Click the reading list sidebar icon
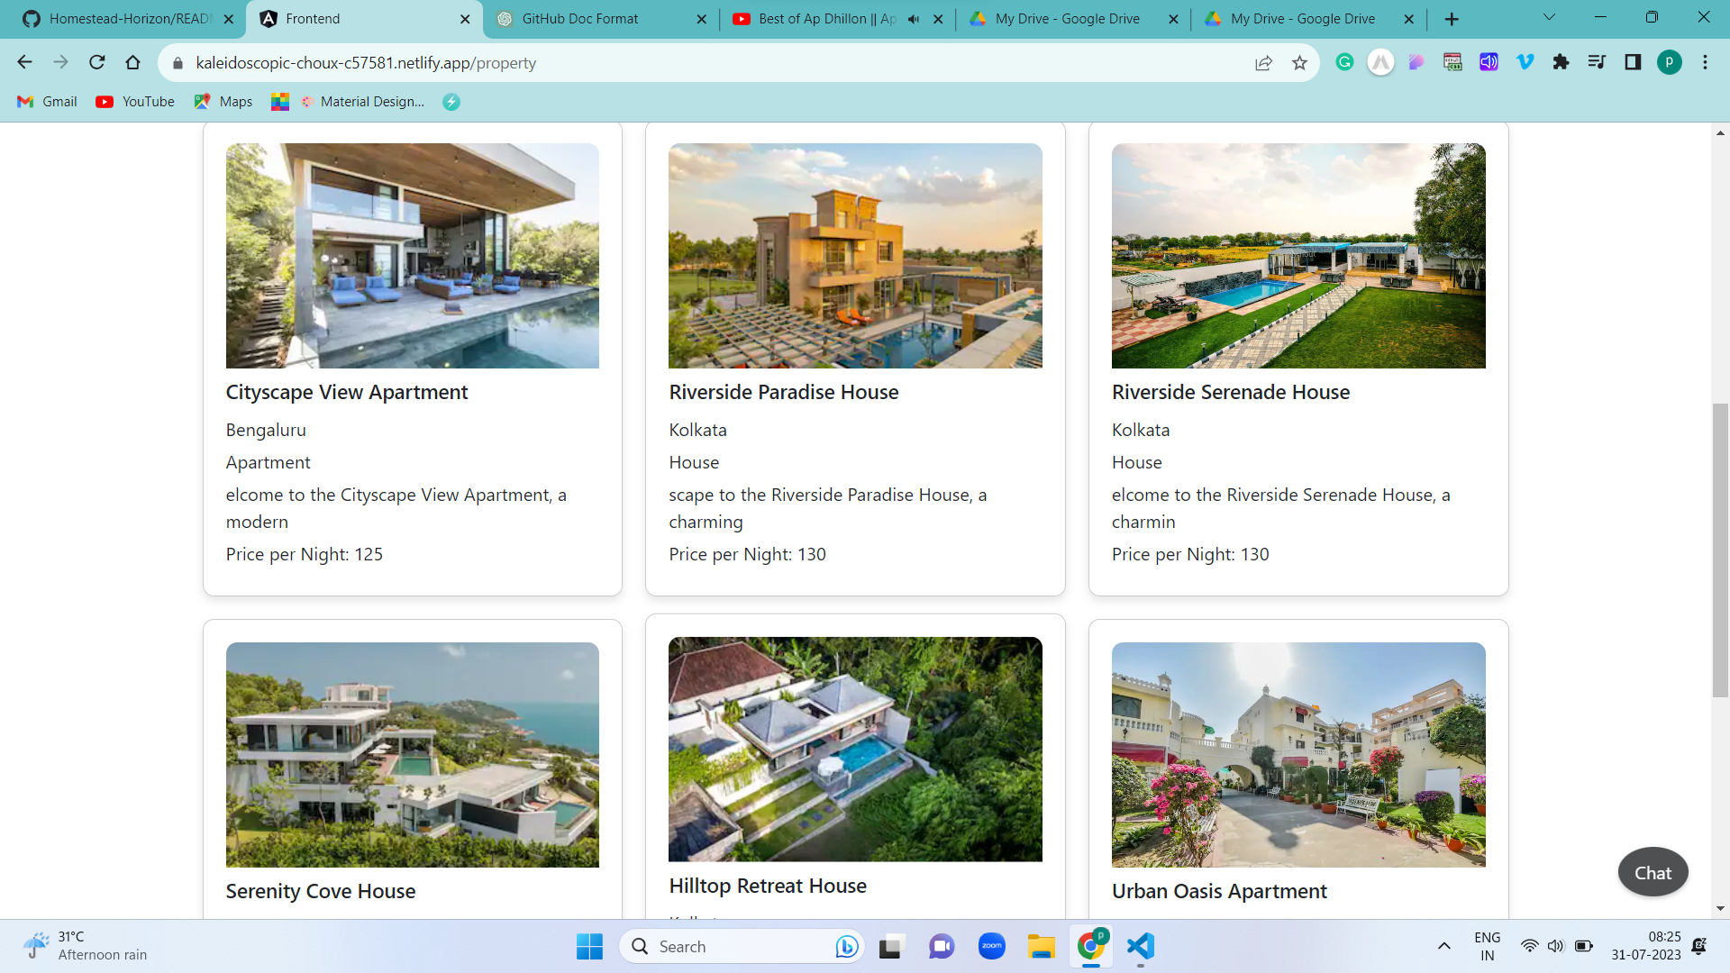1730x973 pixels. pyautogui.click(x=1633, y=63)
